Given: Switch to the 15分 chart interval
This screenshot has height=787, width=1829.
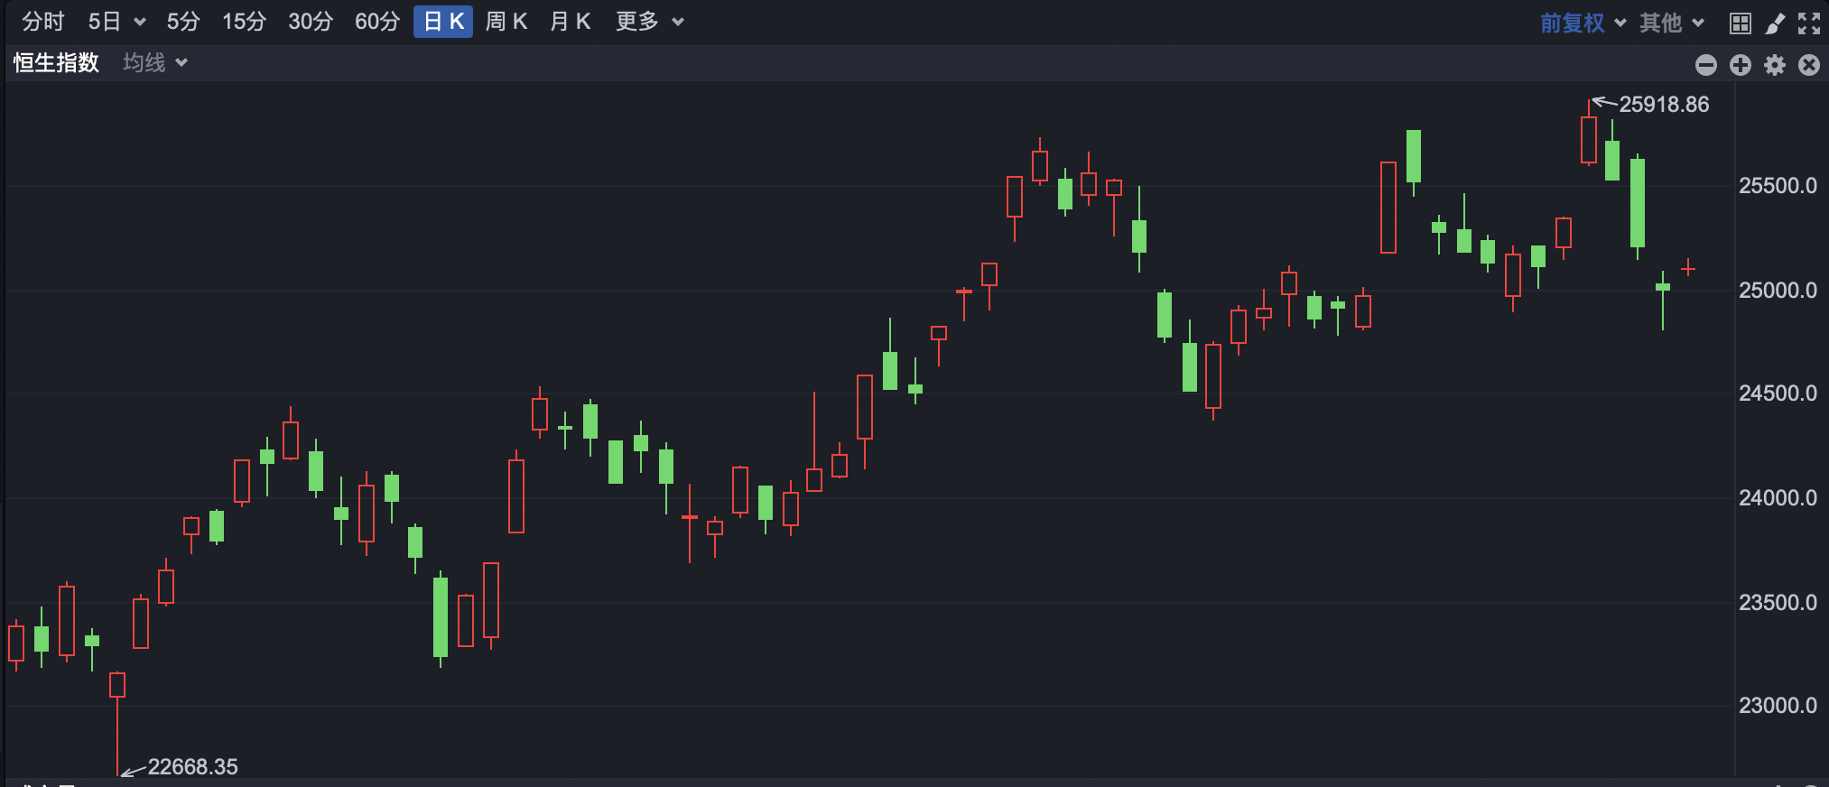Looking at the screenshot, I should 244,22.
